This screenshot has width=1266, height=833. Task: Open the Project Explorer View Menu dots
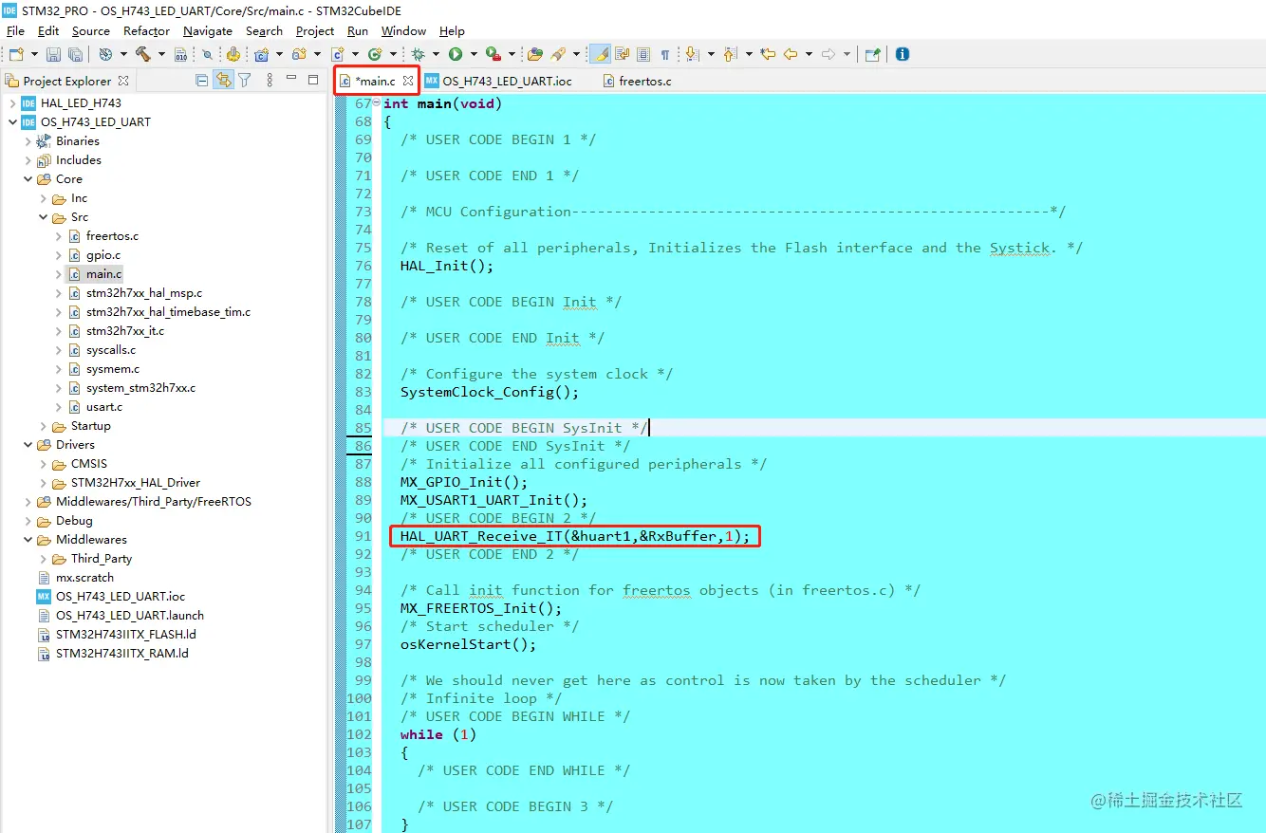[270, 81]
